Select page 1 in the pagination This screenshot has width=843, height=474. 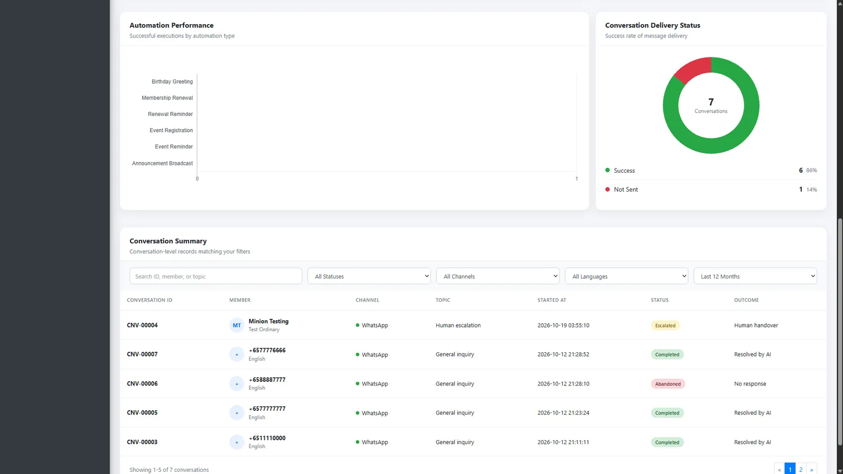click(x=790, y=469)
